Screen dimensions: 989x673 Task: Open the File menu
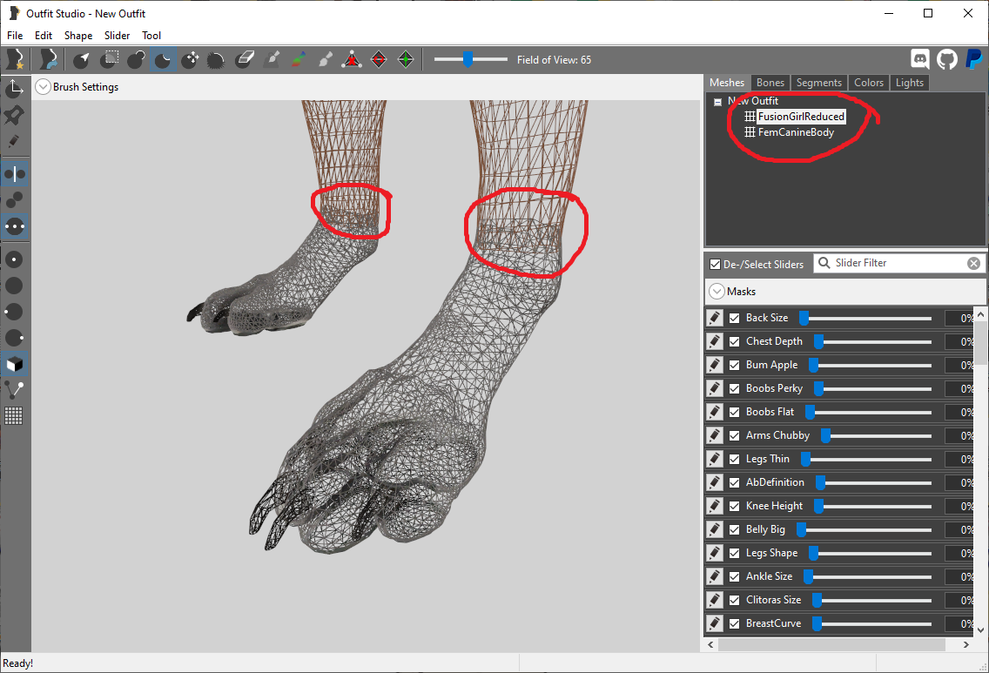click(15, 36)
